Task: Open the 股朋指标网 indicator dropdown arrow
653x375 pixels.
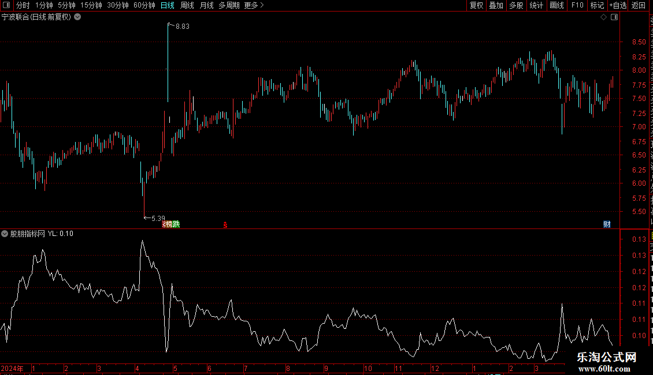Action: click(x=5, y=234)
